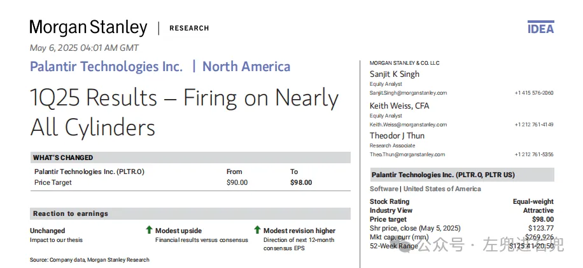Viewport: 583px width, 268px height.
Task: Click the green arrow beside Modest upside
Action: (x=149, y=230)
